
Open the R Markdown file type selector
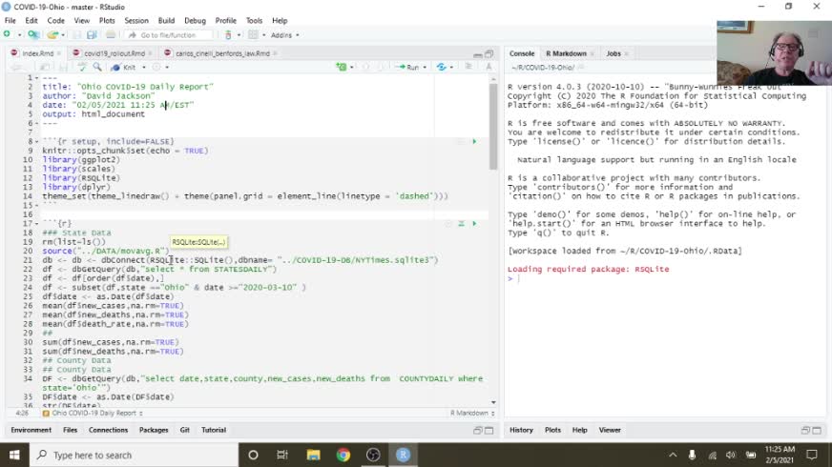pyautogui.click(x=472, y=413)
